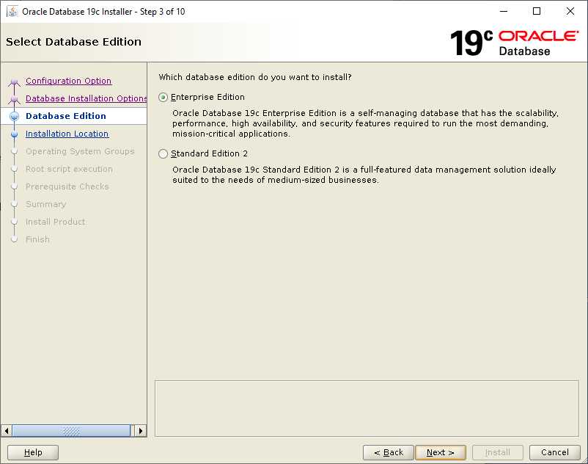
Task: Click the Enterprise Edition description text
Action: tap(365, 123)
